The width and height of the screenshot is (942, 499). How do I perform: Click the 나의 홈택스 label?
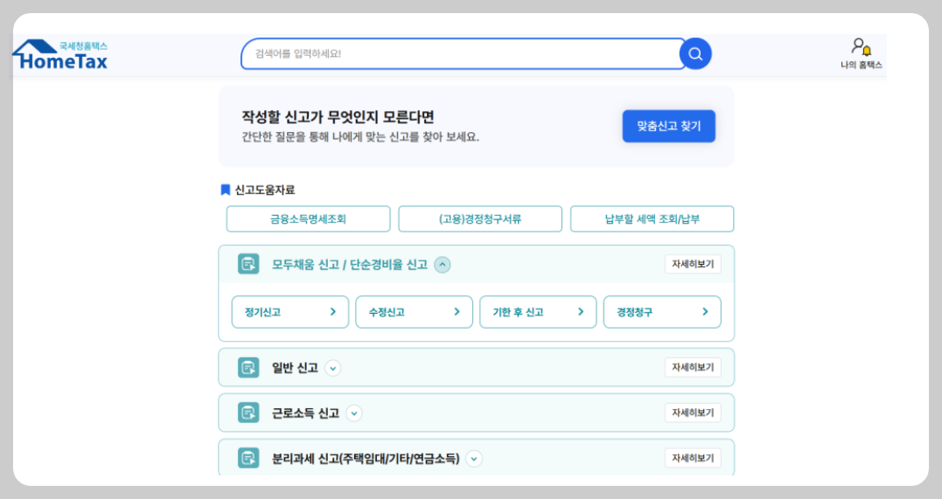pyautogui.click(x=862, y=65)
